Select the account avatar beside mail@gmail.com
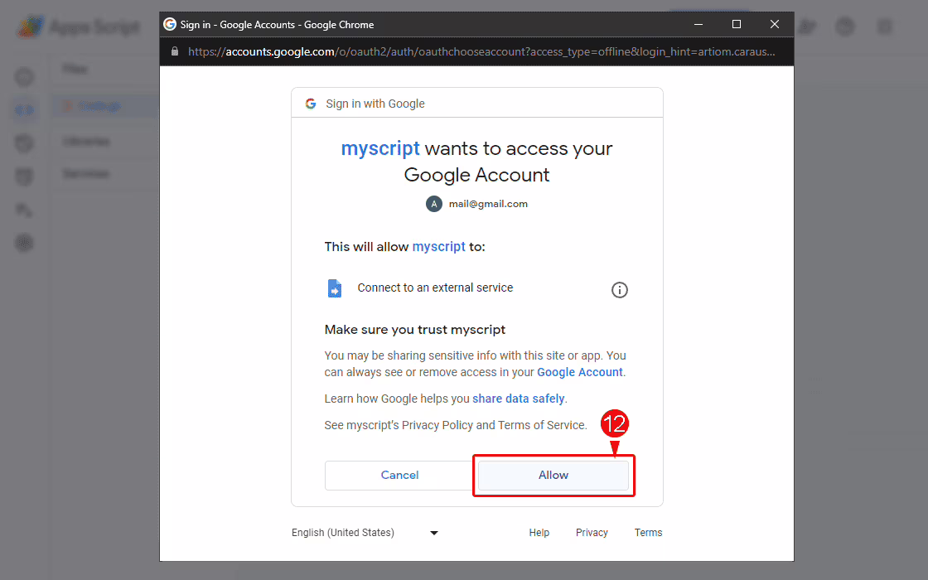 point(433,204)
